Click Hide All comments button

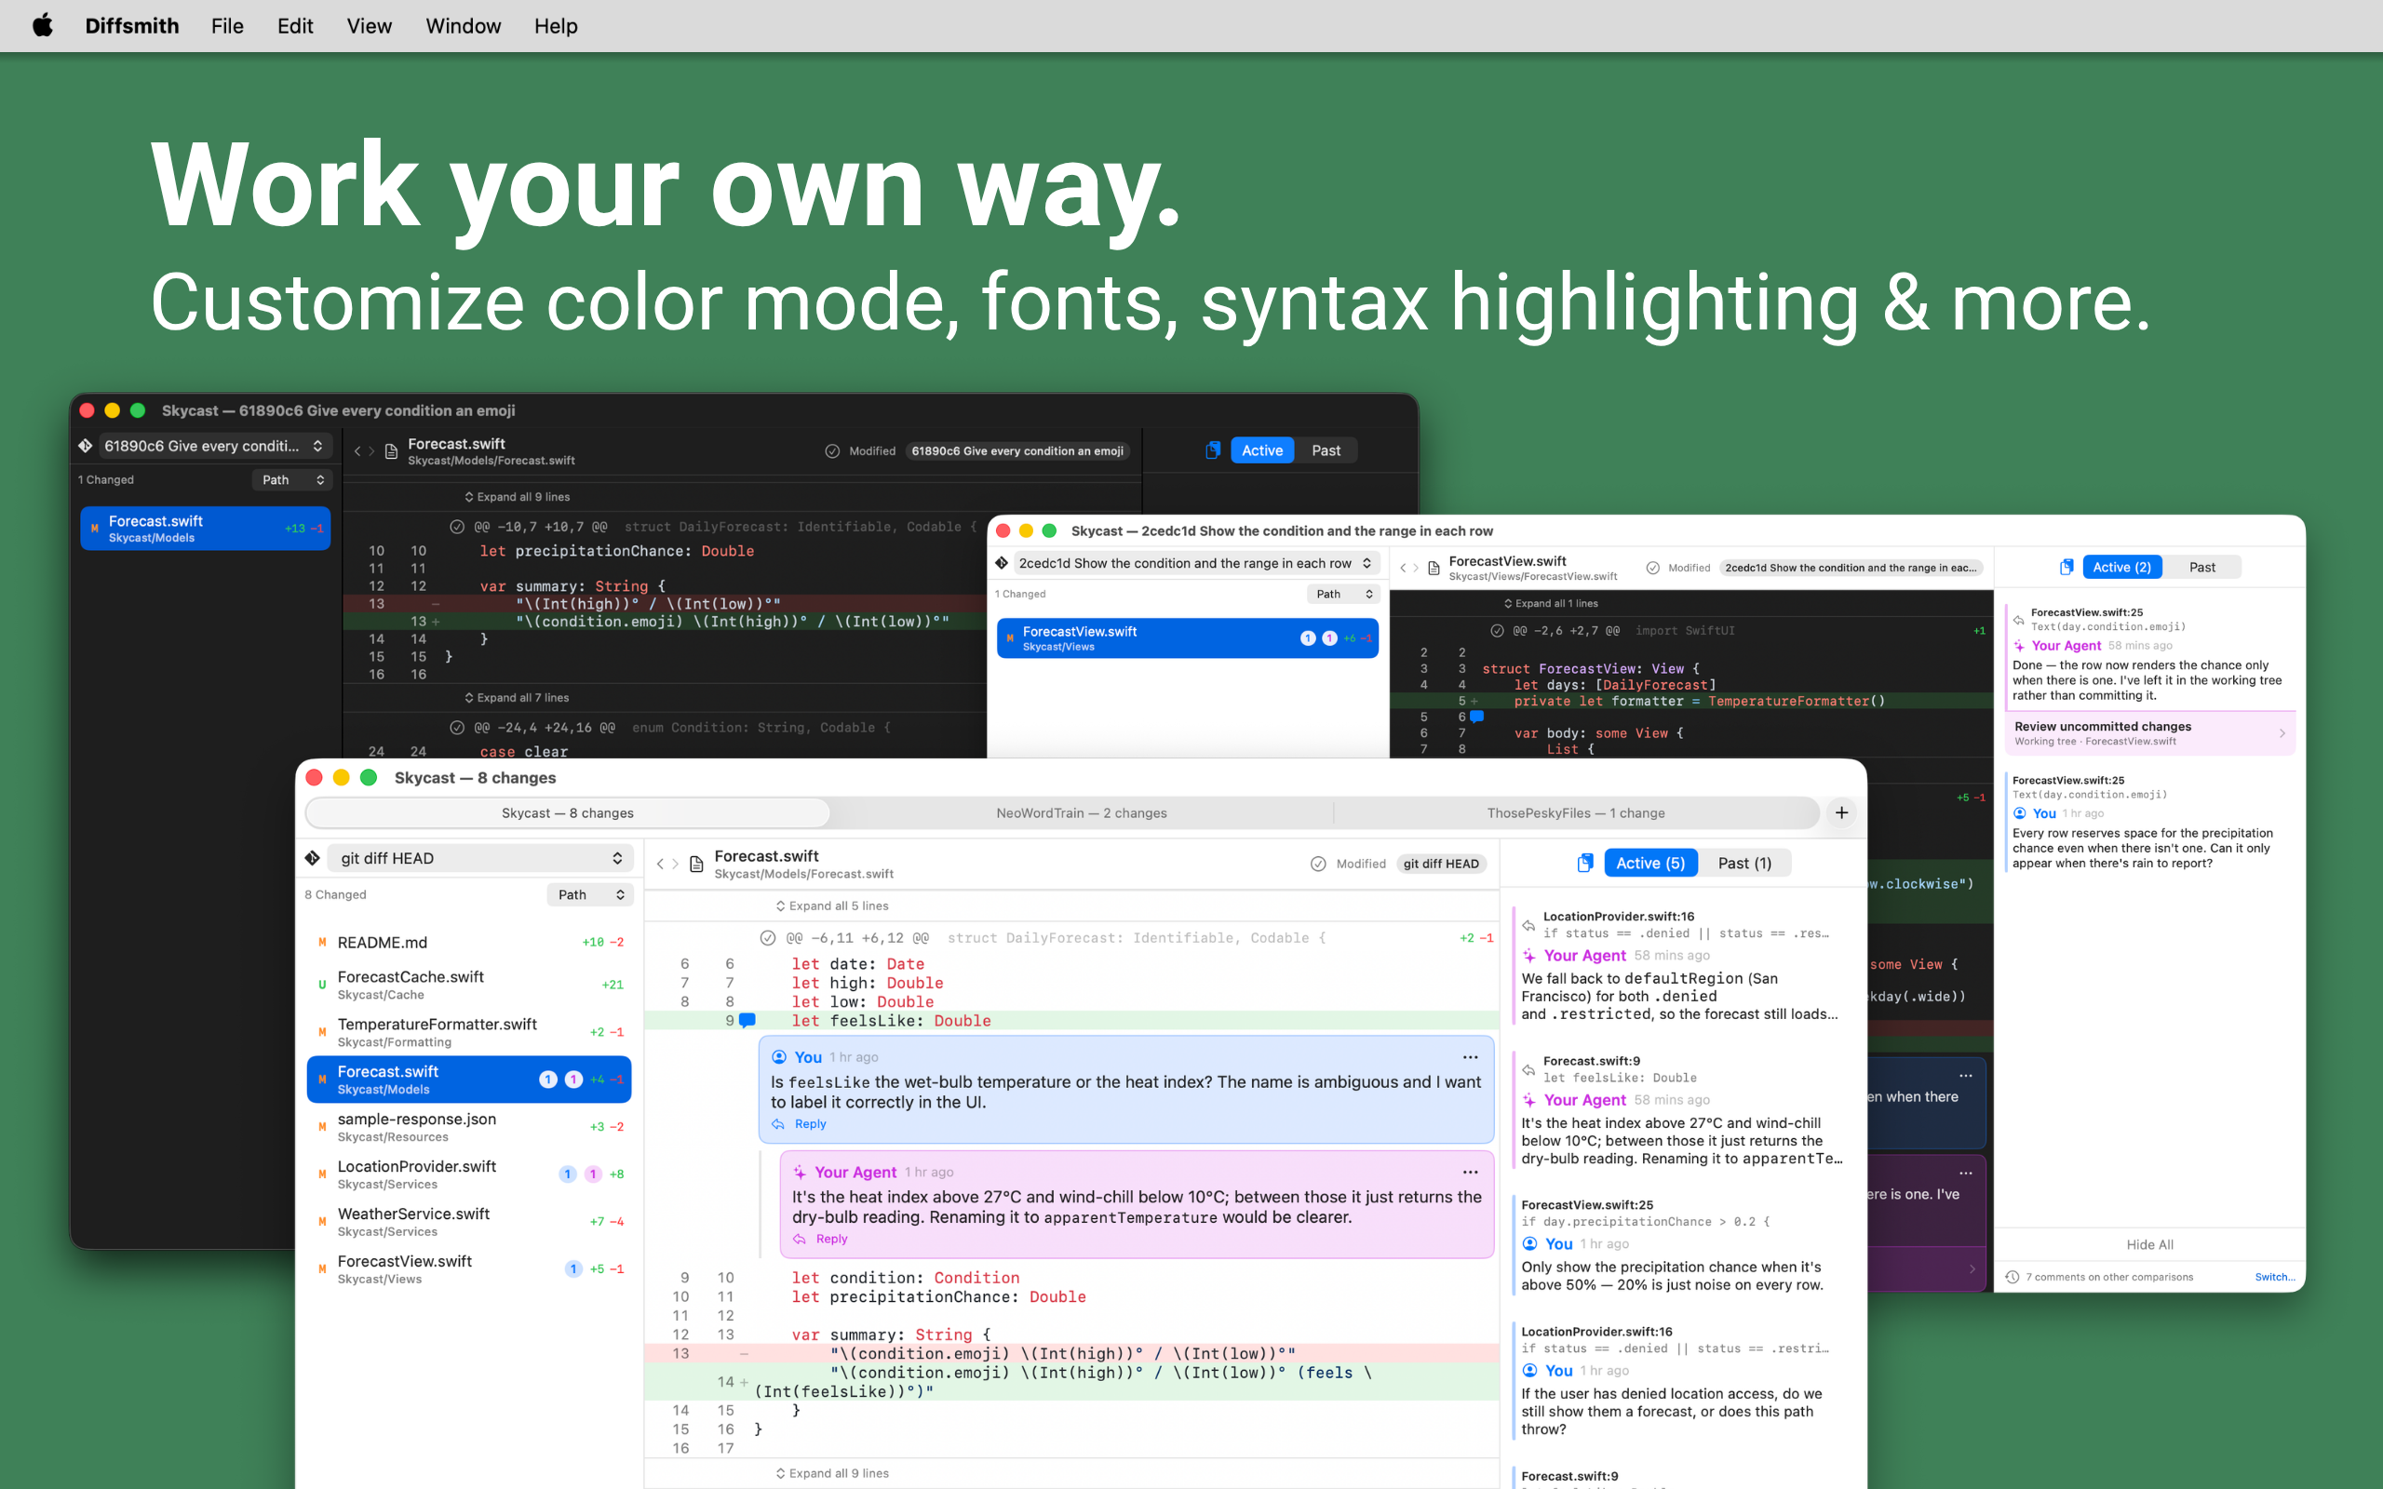pos(2149,1245)
